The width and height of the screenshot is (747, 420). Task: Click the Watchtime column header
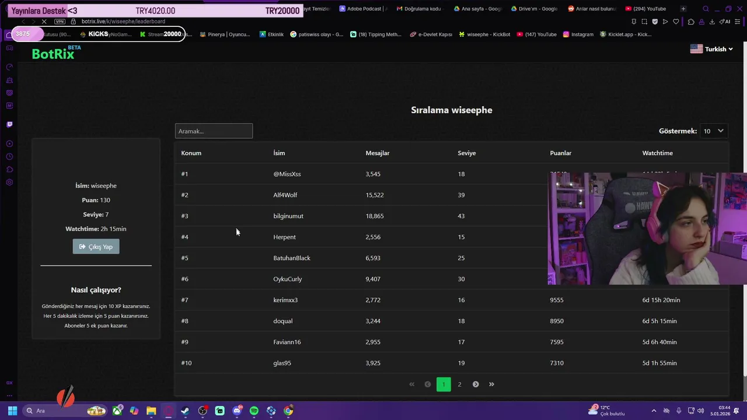tap(657, 153)
